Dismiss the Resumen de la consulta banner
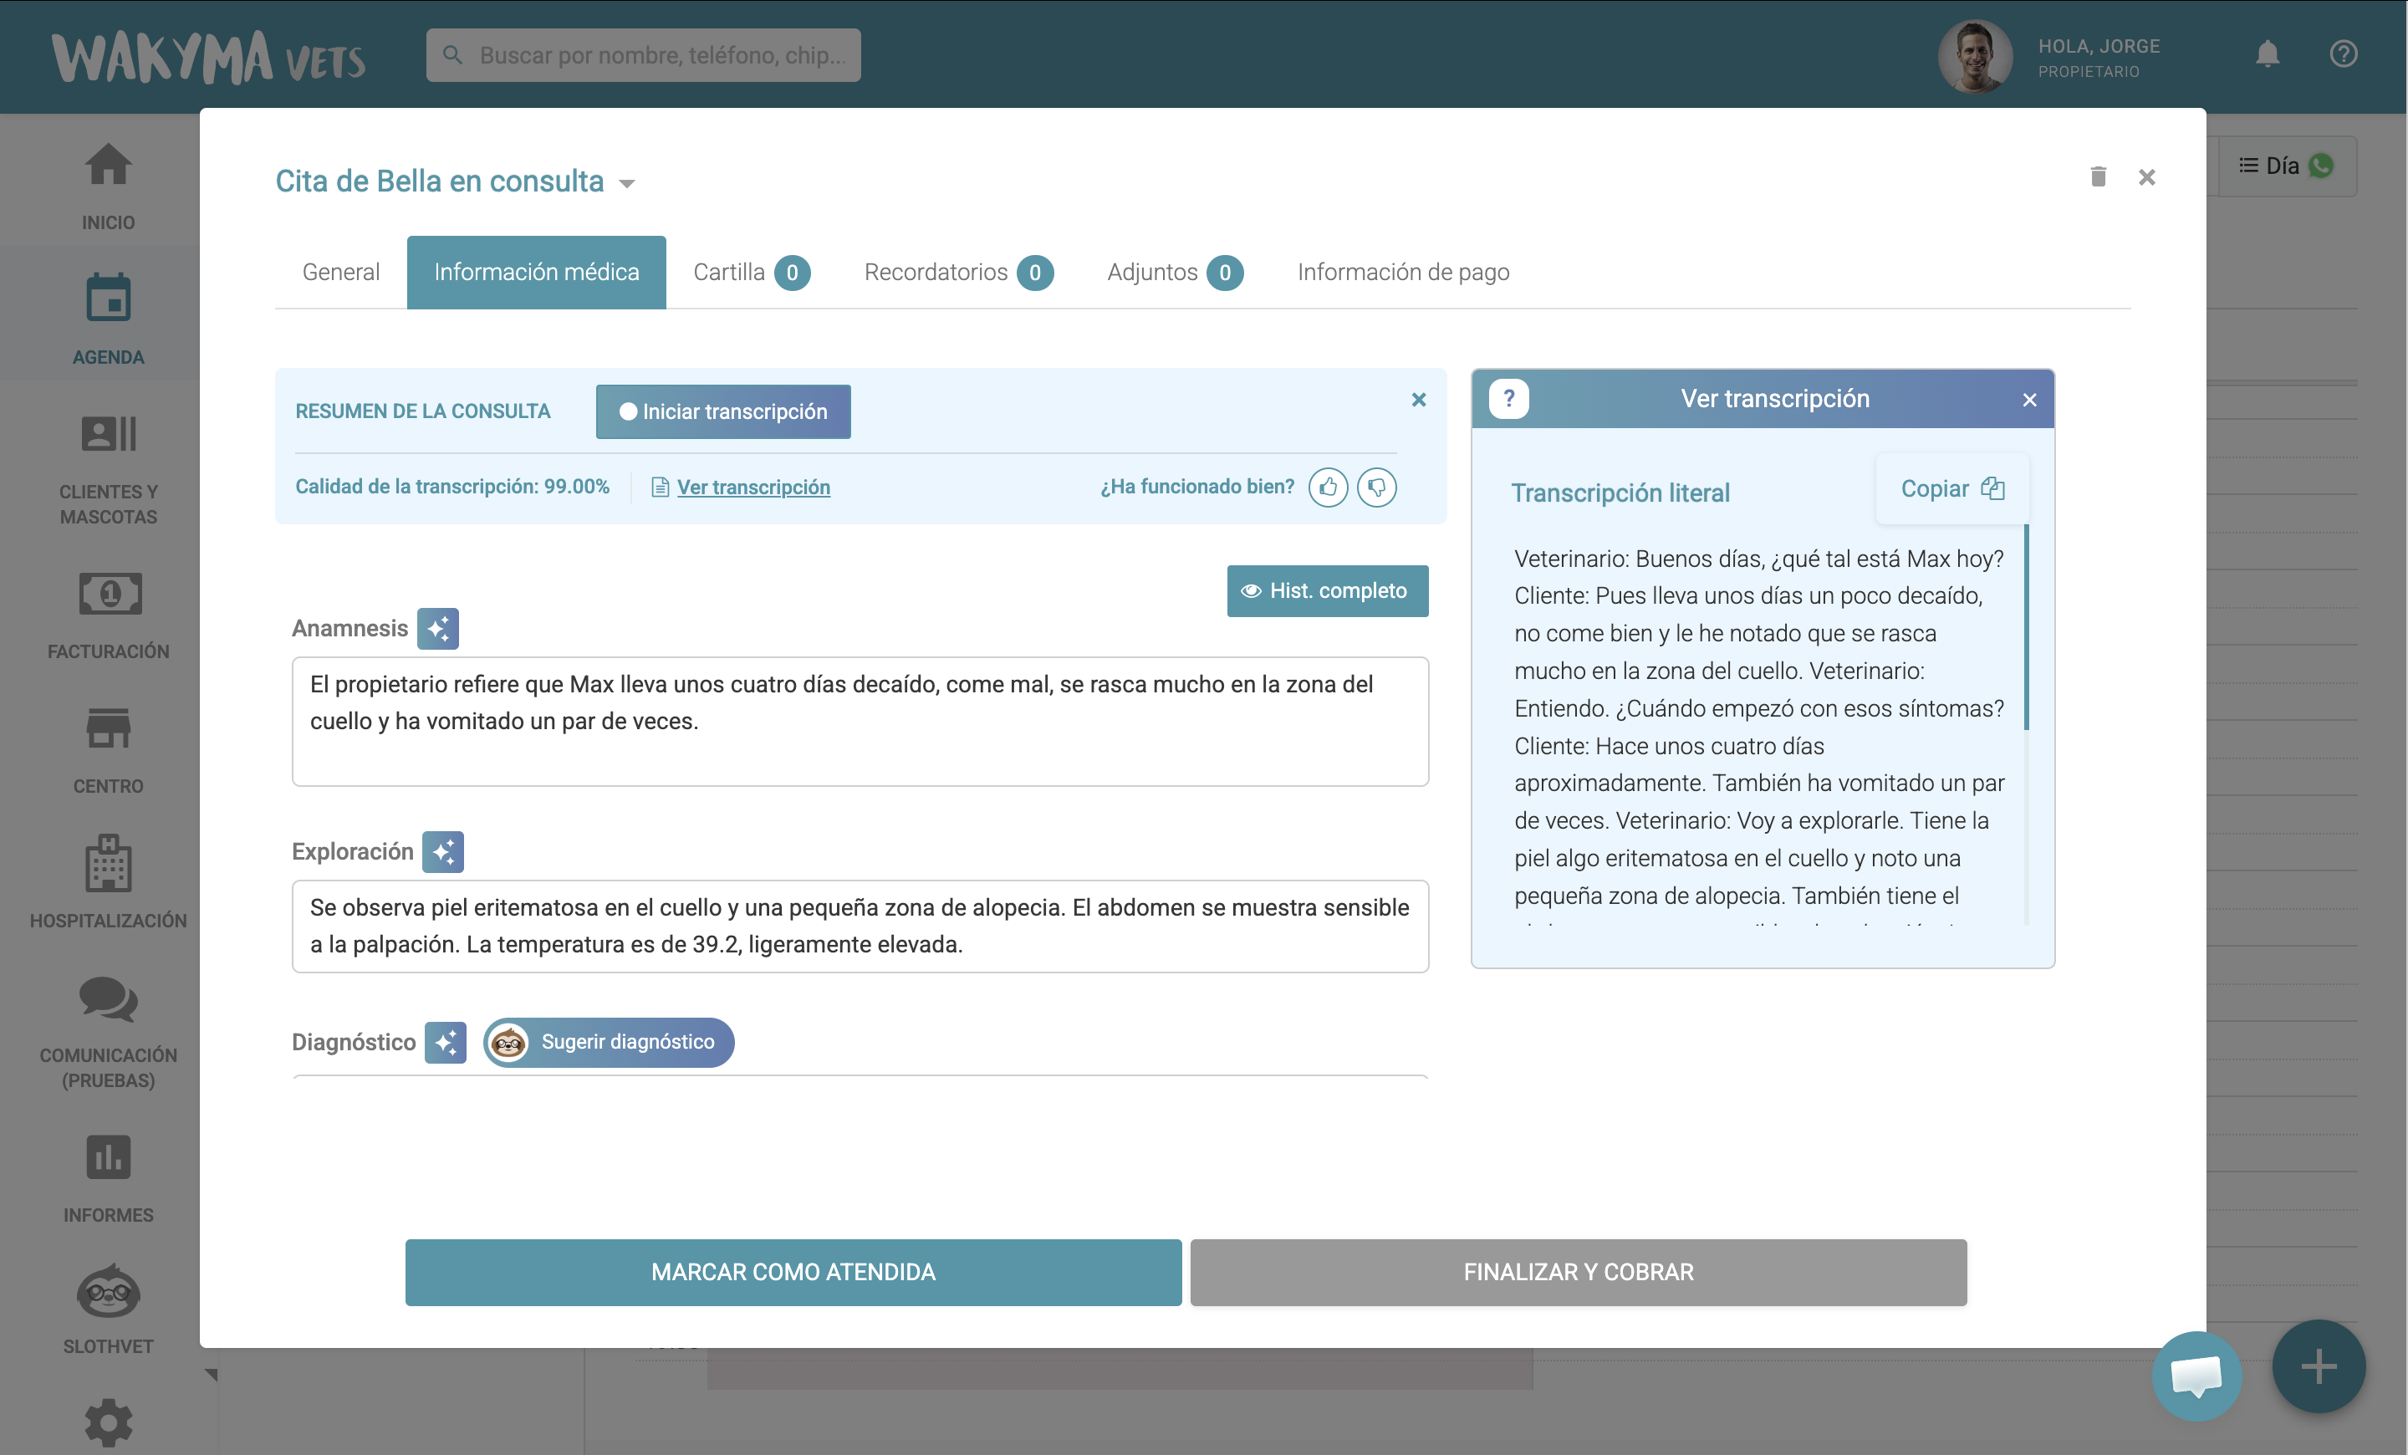Image resolution: width=2408 pixels, height=1455 pixels. (1419, 400)
